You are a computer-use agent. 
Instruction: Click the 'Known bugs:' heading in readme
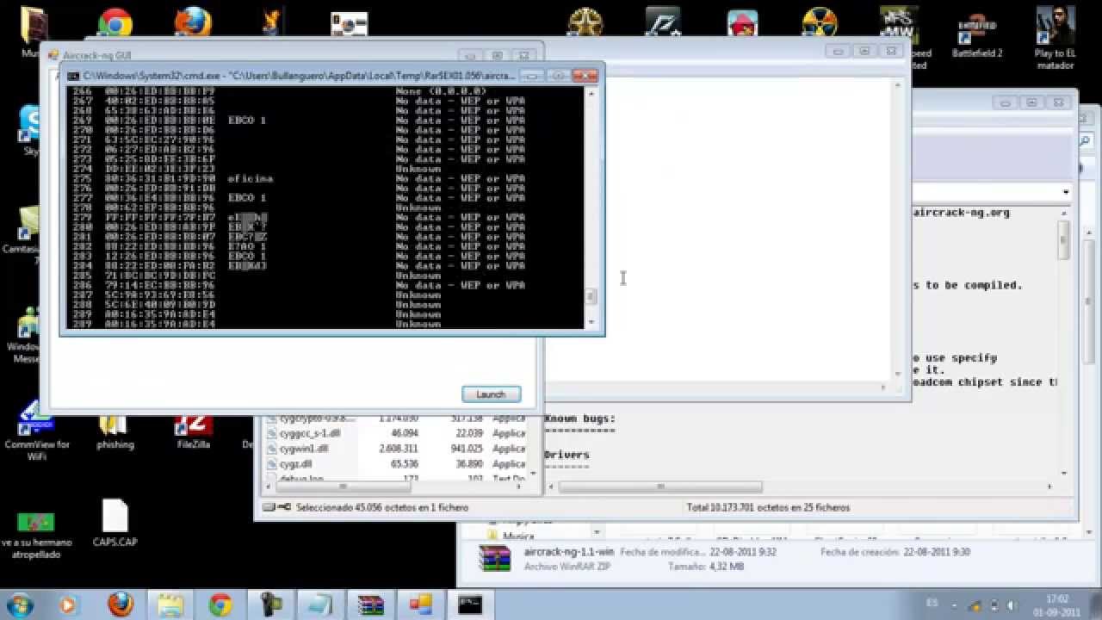tap(579, 418)
